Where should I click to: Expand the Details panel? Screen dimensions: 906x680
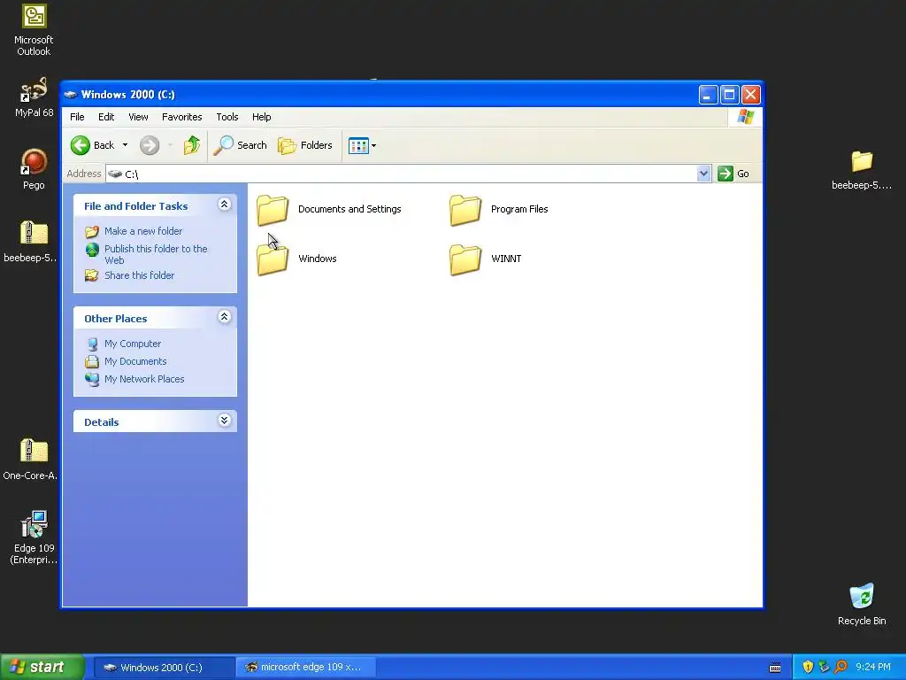coord(224,420)
